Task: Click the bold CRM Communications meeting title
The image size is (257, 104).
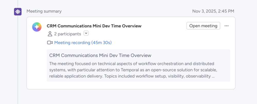Action: (94, 26)
